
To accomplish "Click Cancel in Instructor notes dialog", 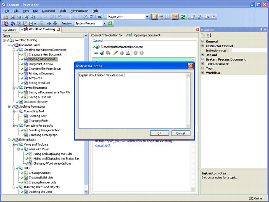I will click(x=181, y=133).
